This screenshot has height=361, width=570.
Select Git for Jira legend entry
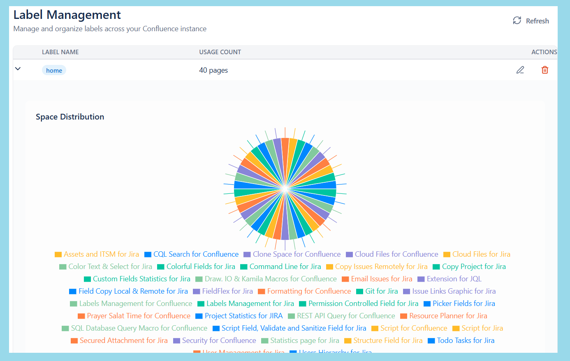point(377,291)
